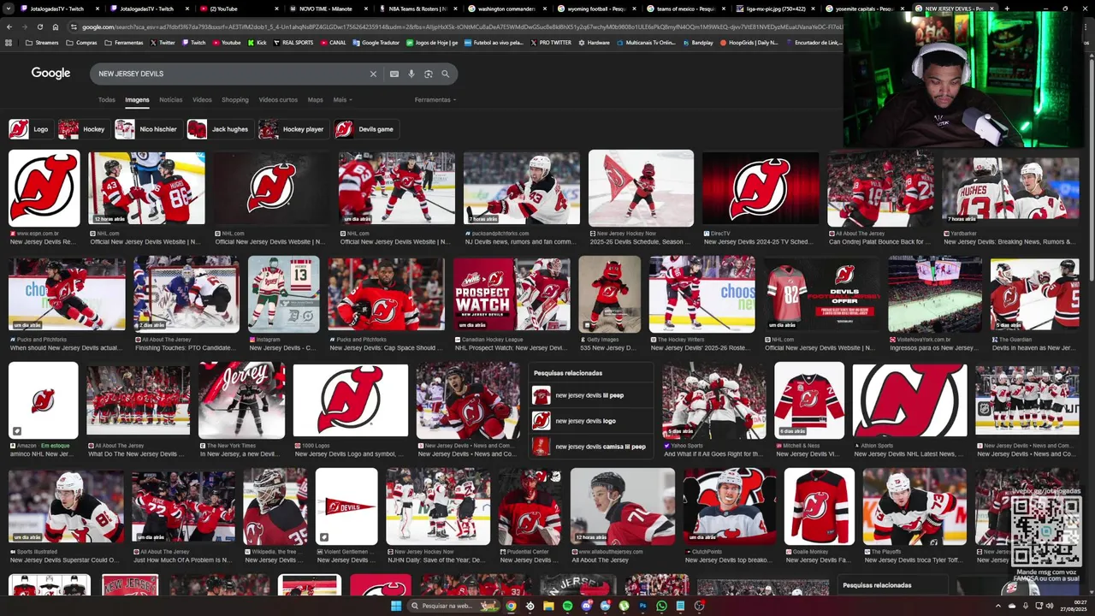Open the Google Tradutor bookmark
Image resolution: width=1095 pixels, height=616 pixels.
coord(376,42)
